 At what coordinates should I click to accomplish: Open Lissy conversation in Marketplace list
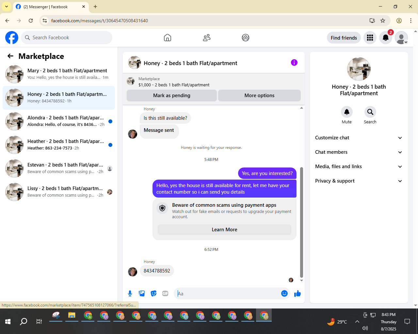pyautogui.click(x=59, y=192)
